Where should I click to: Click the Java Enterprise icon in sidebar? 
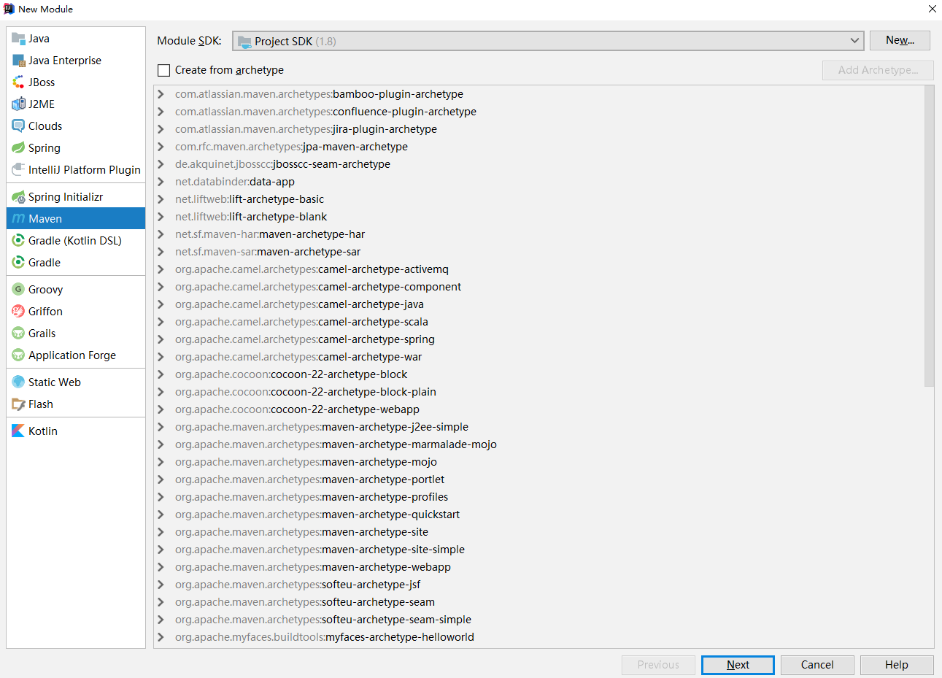pyautogui.click(x=18, y=61)
